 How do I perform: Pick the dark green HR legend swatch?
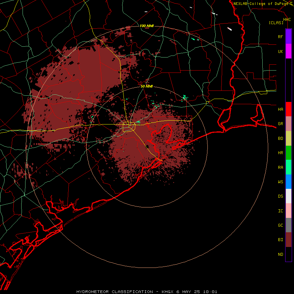288,153
